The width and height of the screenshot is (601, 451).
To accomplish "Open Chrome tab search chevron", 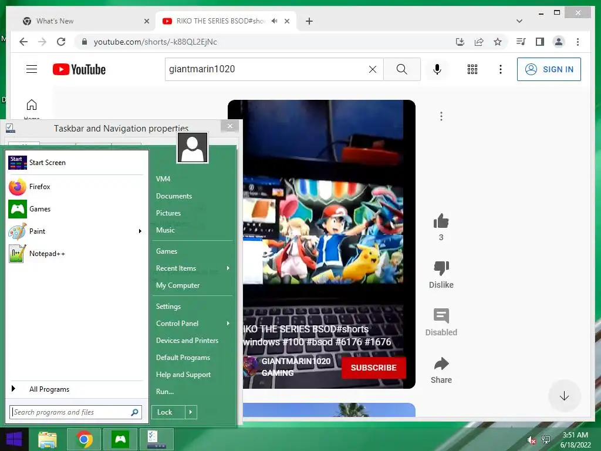I will (519, 21).
